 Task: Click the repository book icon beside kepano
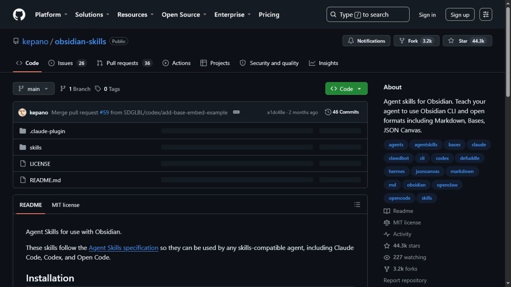(x=16, y=41)
